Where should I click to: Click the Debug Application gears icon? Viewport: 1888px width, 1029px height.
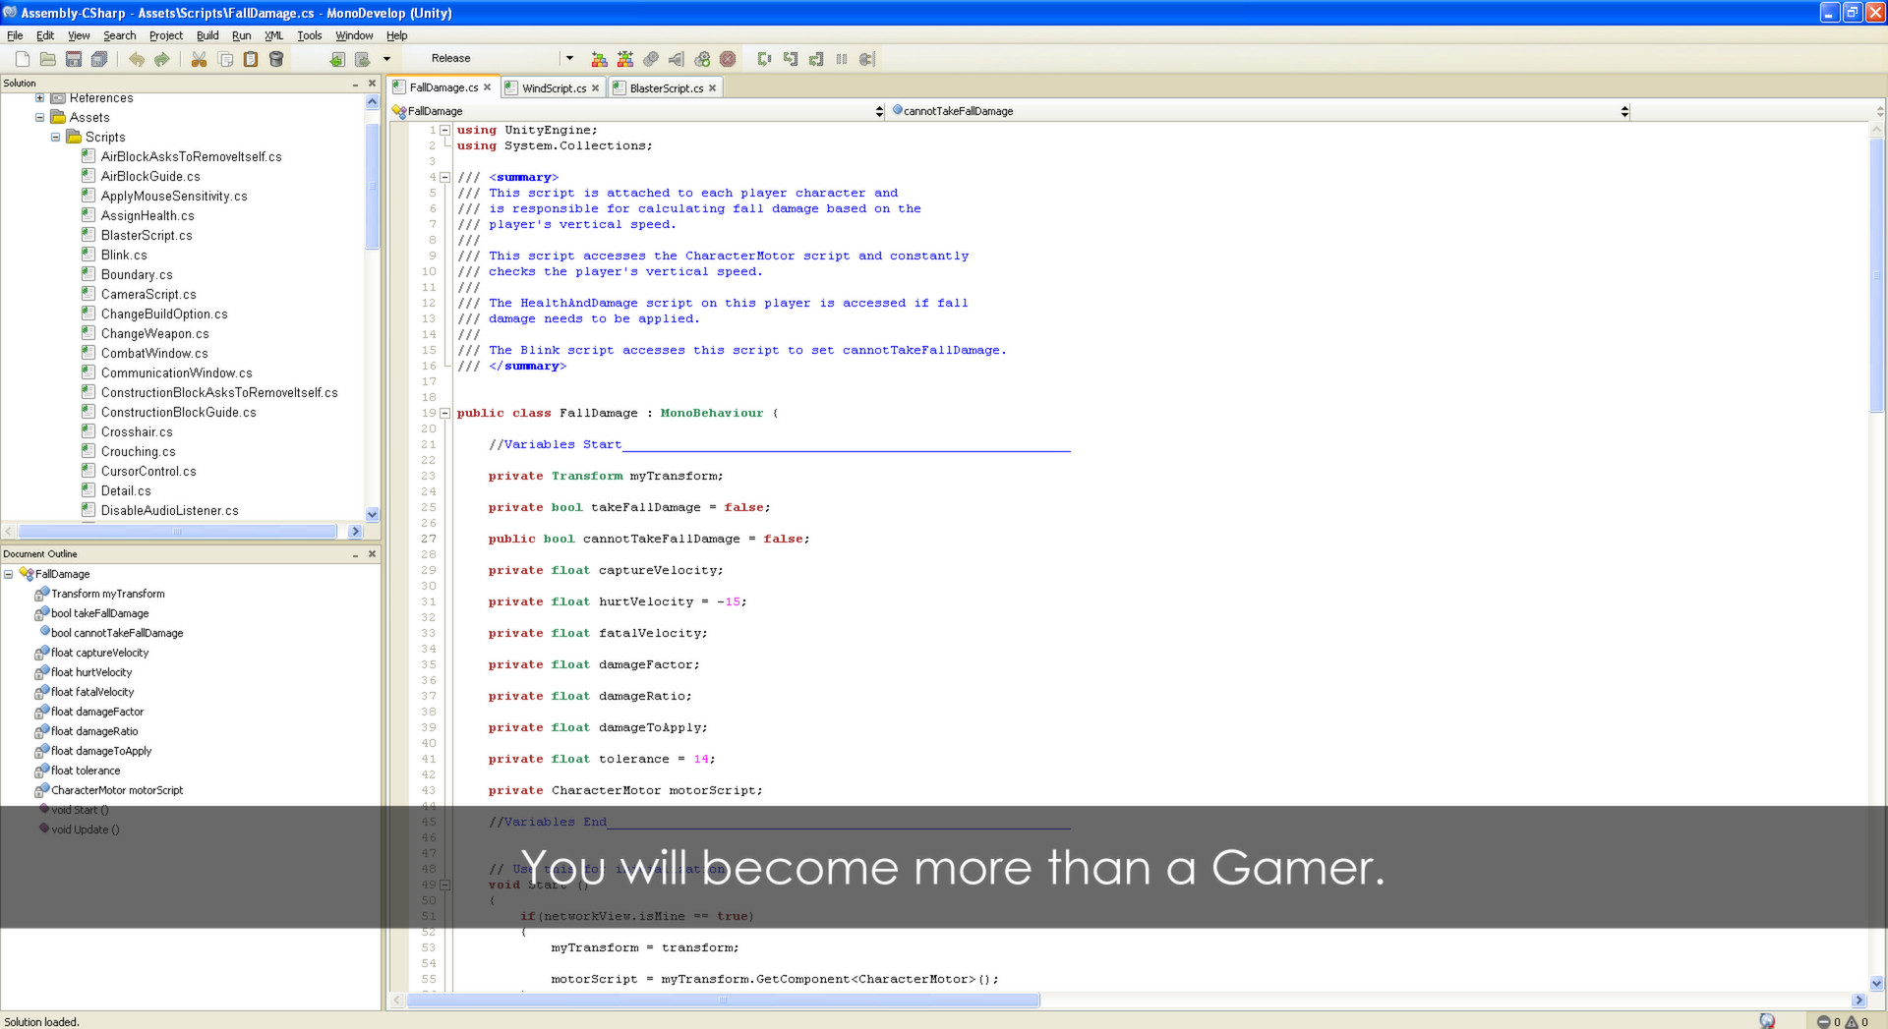tap(702, 59)
